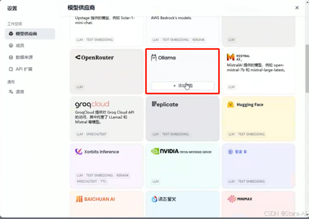Add a model to the Ollama provider
The image size is (309, 219).
pyautogui.click(x=182, y=85)
